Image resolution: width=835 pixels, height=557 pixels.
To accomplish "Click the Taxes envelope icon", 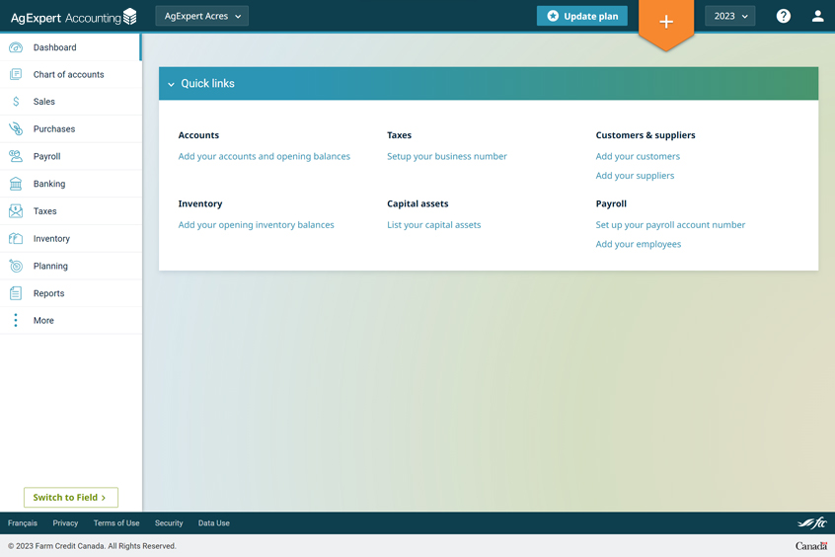I will (x=16, y=211).
